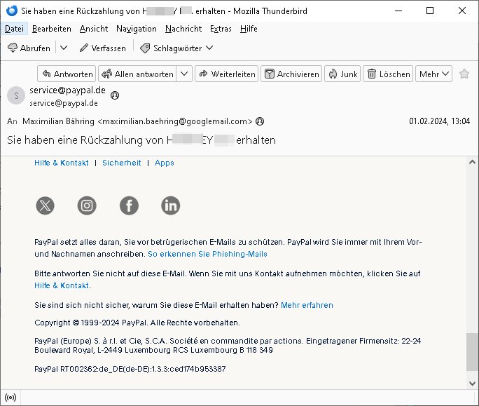The image size is (479, 406).
Task: Click contact icon beside recipient address
Action: [x=260, y=121]
